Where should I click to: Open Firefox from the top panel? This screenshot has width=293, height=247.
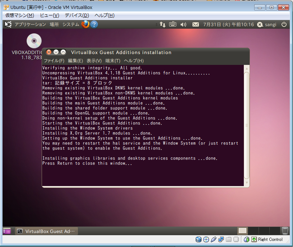pos(85,24)
